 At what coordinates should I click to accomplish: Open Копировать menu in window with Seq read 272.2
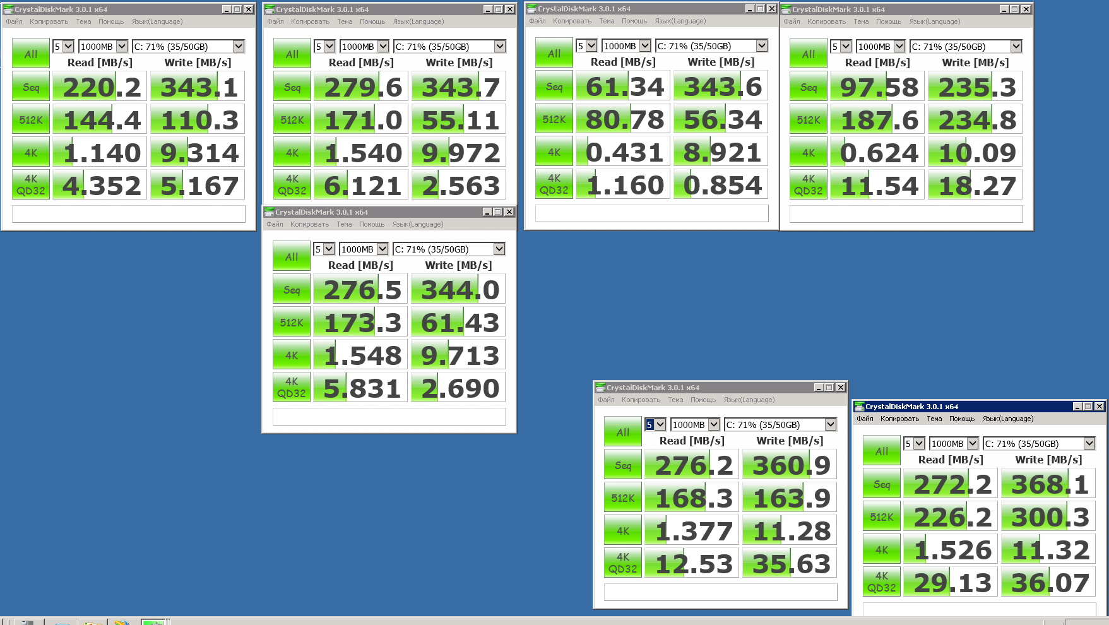pyautogui.click(x=899, y=419)
